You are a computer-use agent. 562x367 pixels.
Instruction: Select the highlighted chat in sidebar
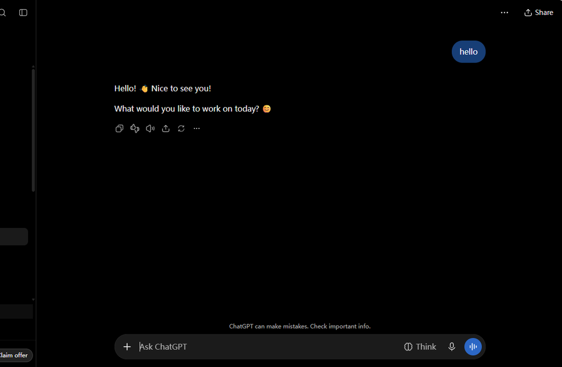[13, 236]
